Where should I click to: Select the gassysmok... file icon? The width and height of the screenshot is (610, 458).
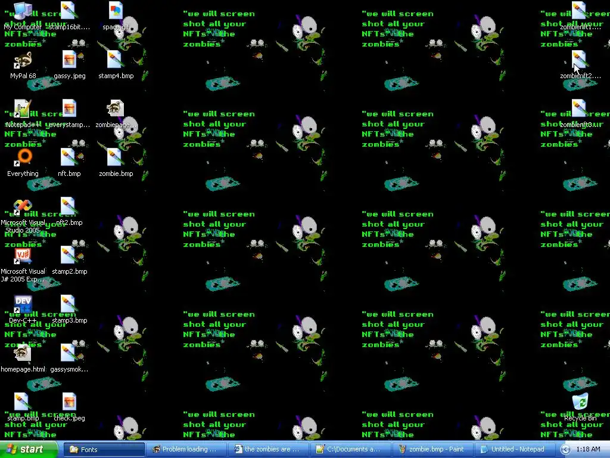(69, 354)
